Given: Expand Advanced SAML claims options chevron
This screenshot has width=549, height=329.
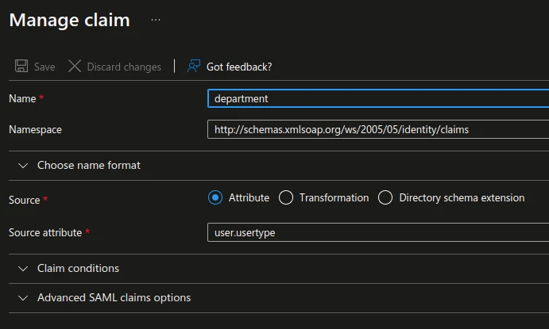Looking at the screenshot, I should click(23, 298).
